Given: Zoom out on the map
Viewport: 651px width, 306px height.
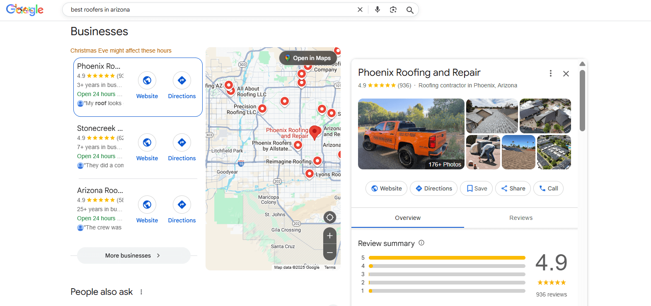Looking at the screenshot, I should (x=330, y=252).
